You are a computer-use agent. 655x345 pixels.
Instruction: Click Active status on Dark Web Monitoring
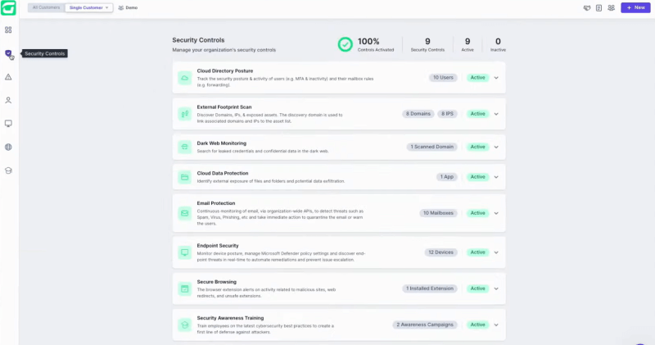(478, 147)
